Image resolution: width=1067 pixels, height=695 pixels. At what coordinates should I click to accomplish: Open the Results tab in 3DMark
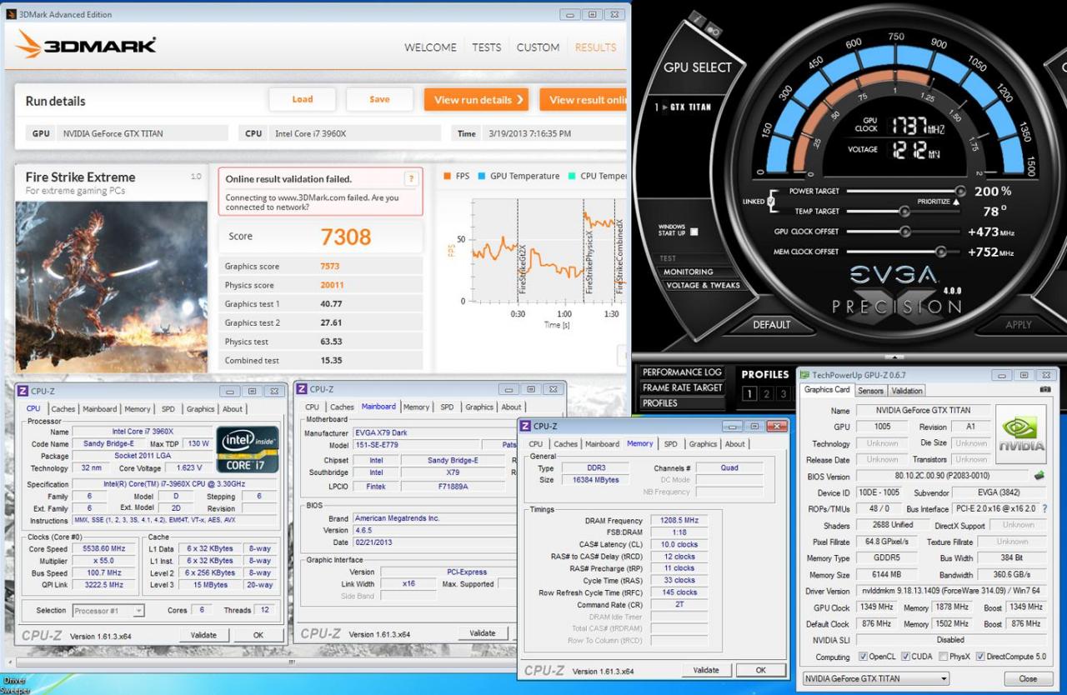pyautogui.click(x=595, y=47)
